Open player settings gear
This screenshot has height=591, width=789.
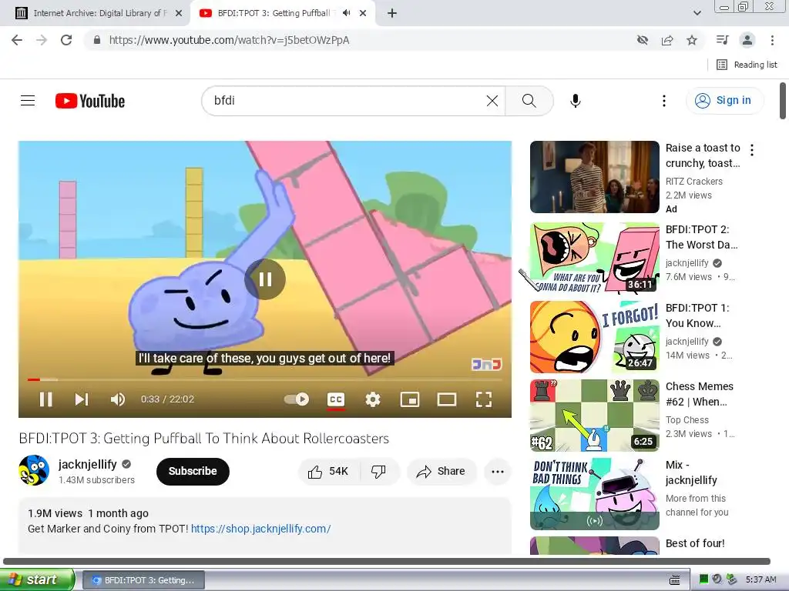373,399
